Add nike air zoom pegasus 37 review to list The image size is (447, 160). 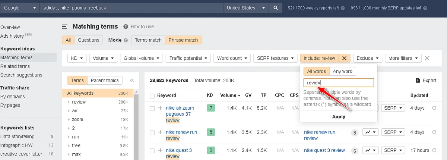(160, 108)
